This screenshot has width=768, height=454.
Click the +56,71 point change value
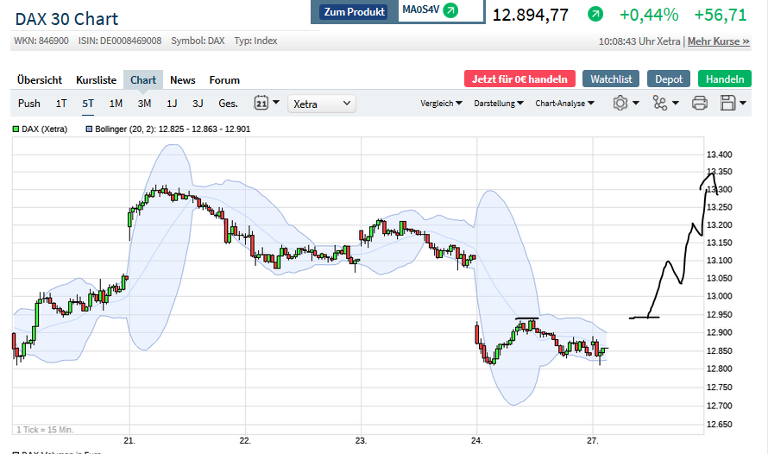point(721,15)
